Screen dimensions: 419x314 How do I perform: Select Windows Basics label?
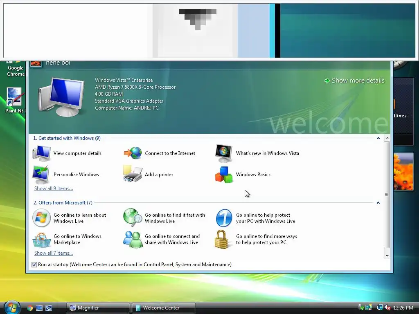tap(253, 174)
